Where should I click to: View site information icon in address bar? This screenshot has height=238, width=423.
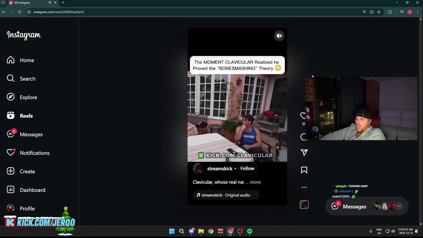tap(29, 12)
